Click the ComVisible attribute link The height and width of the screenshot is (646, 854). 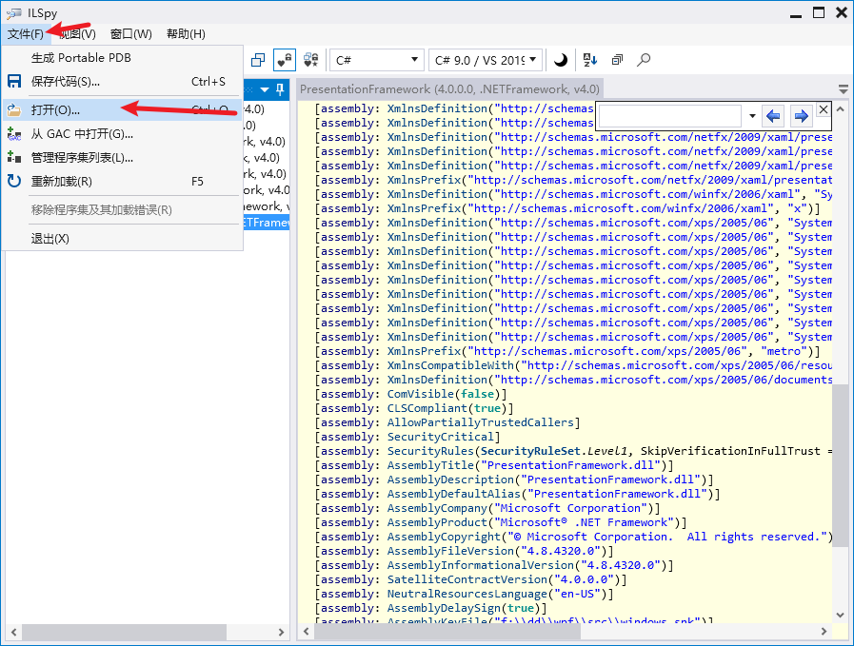point(421,394)
